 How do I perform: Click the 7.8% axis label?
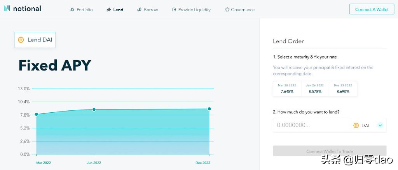[25, 115]
